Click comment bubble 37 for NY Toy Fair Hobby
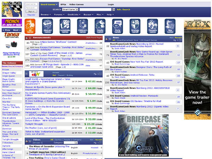This screenshot has height=159, width=212. coord(178,82)
